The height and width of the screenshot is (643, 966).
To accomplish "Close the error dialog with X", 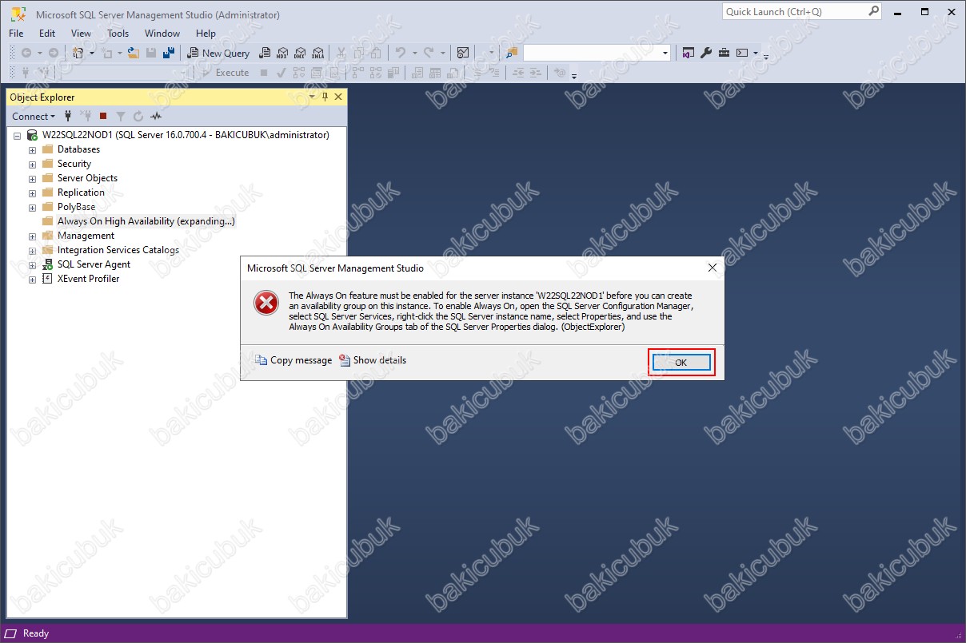I will (712, 268).
